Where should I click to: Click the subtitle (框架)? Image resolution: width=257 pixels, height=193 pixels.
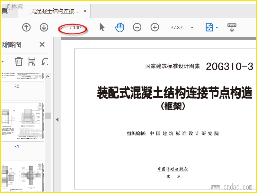173,106
